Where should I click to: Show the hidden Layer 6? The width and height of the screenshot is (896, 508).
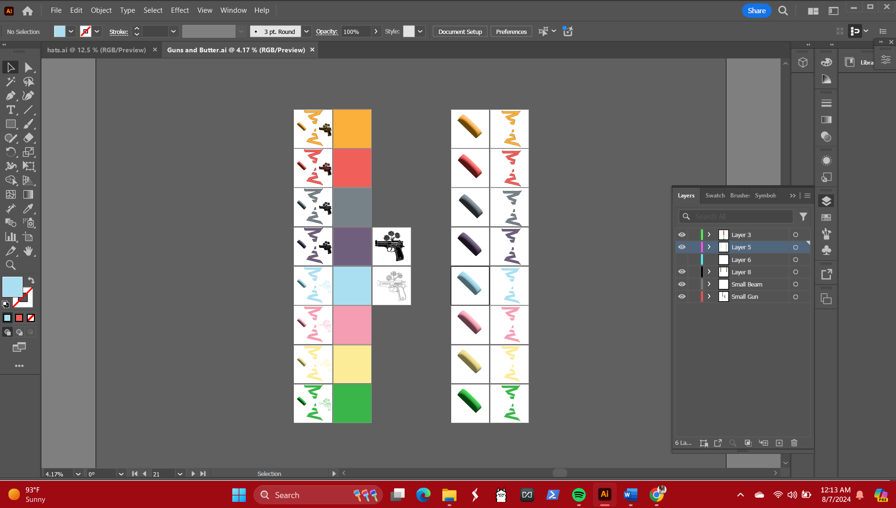(x=682, y=260)
